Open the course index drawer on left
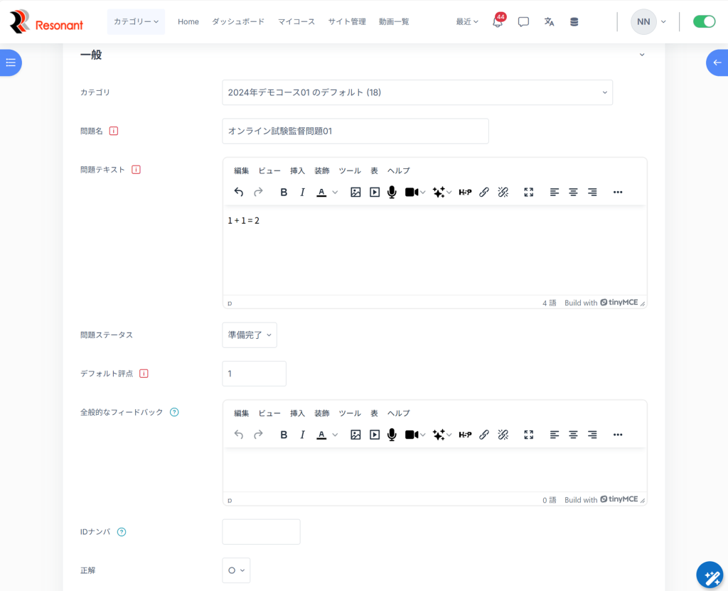This screenshot has width=728, height=591. tap(11, 63)
